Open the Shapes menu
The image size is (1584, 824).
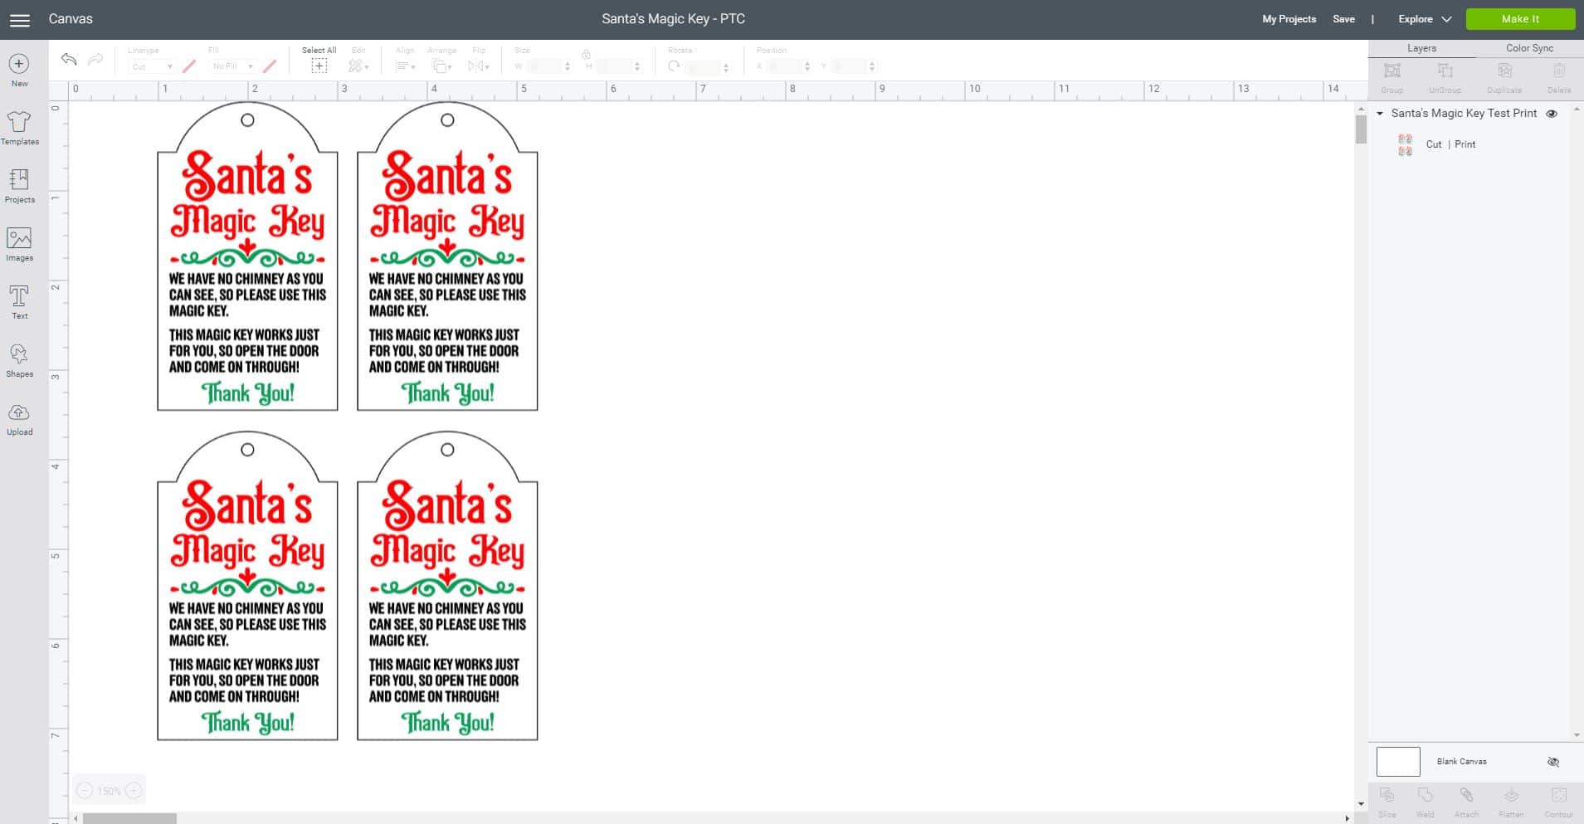point(19,361)
